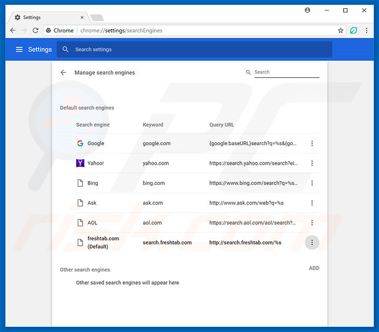The image size is (379, 332).
Task: Click the Settings title in blue header
Action: pos(40,49)
